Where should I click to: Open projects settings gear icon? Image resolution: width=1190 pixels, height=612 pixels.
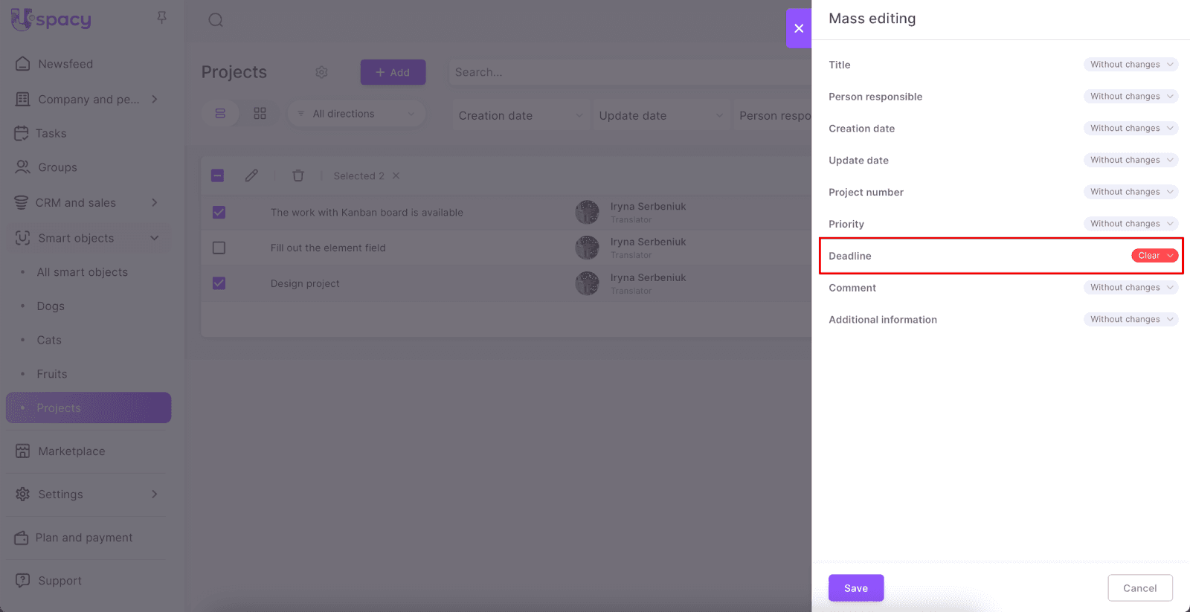[x=321, y=72]
